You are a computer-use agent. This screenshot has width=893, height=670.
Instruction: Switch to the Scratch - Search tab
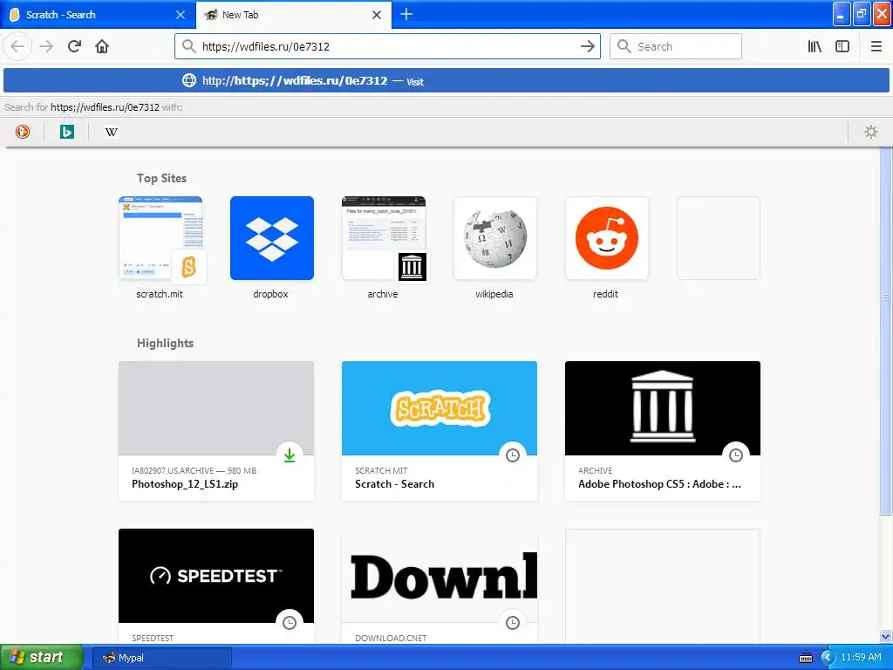[x=98, y=15]
